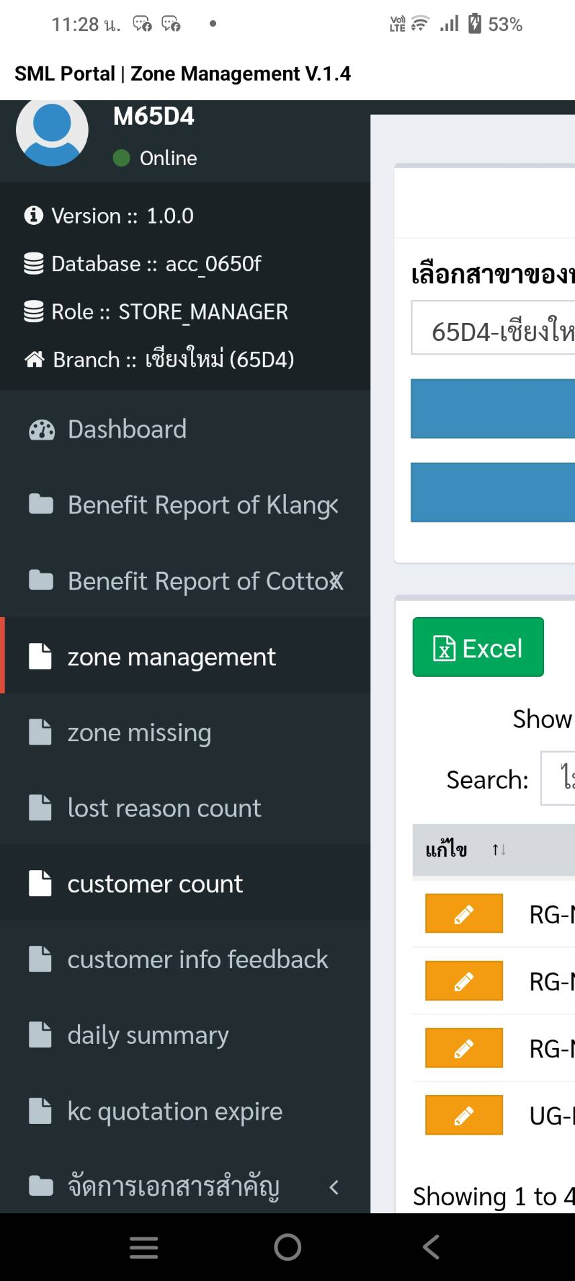
Task: Tap the user avatar profile icon
Action: coord(52,132)
